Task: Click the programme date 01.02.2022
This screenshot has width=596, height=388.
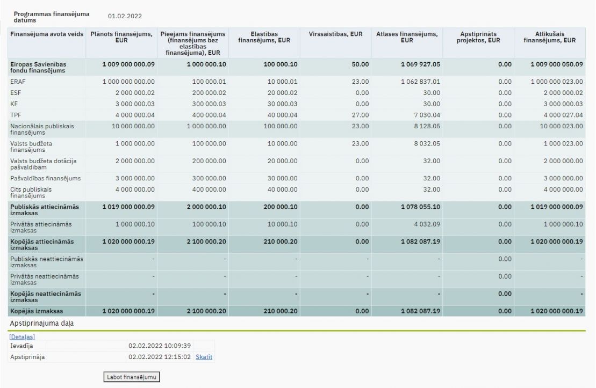Action: click(125, 17)
